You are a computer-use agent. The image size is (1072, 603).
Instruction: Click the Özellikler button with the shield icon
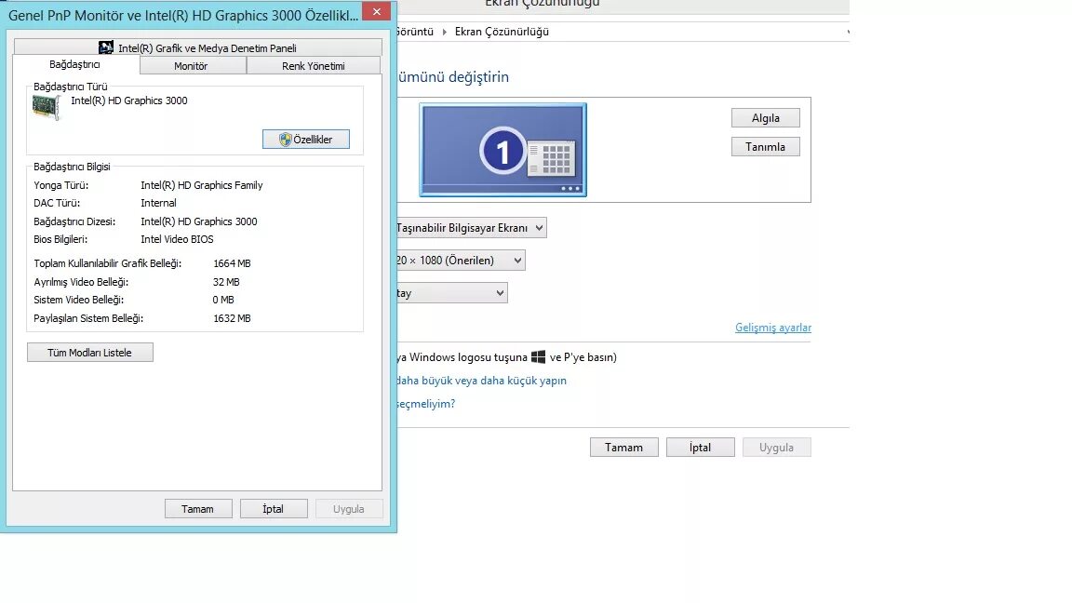pyautogui.click(x=305, y=139)
